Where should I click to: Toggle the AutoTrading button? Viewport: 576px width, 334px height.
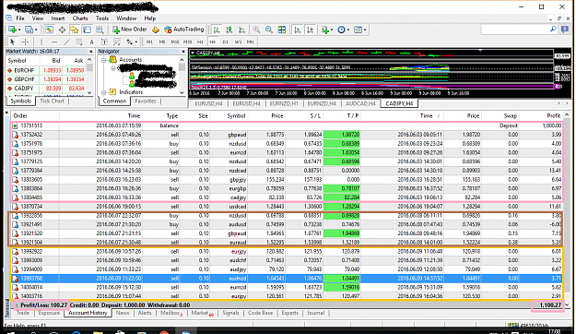point(184,30)
